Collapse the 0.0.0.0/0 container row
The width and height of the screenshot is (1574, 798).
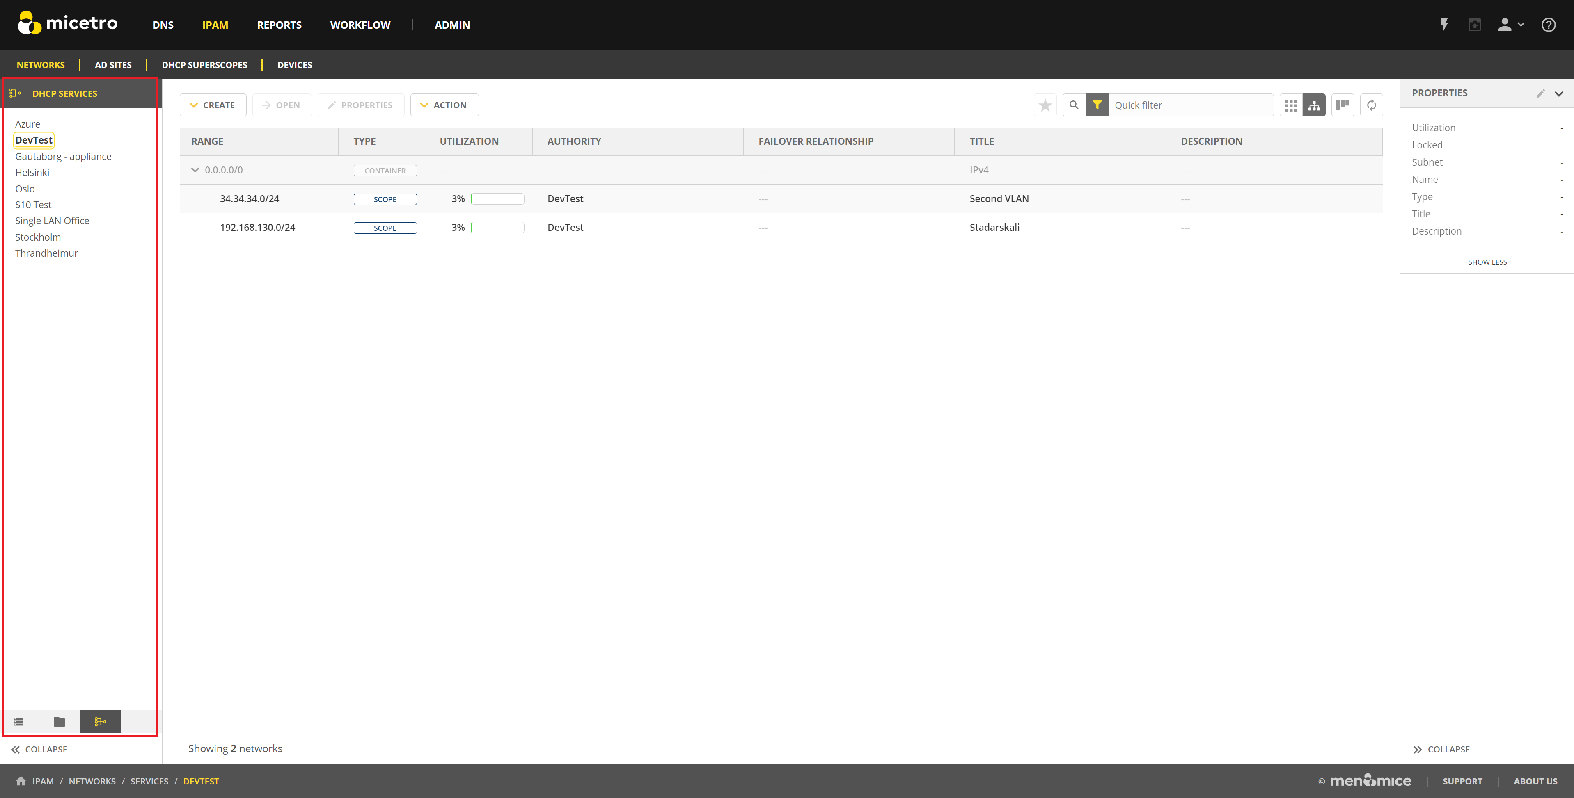click(195, 170)
